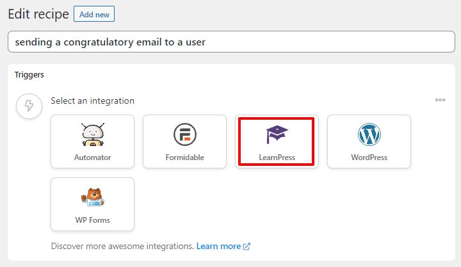Click the external link icon beside Learn more

point(247,247)
